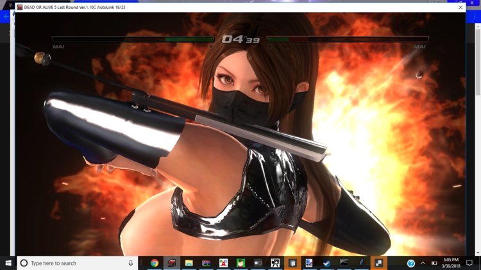Open the Windows Start menu

pyautogui.click(x=8, y=263)
